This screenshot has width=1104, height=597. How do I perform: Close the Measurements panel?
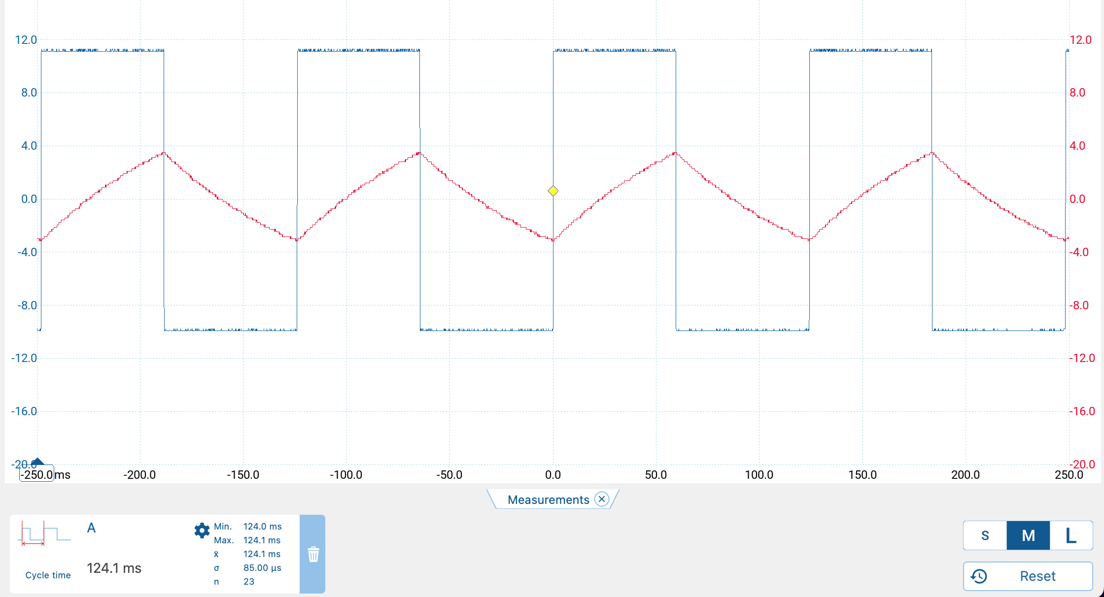[601, 499]
